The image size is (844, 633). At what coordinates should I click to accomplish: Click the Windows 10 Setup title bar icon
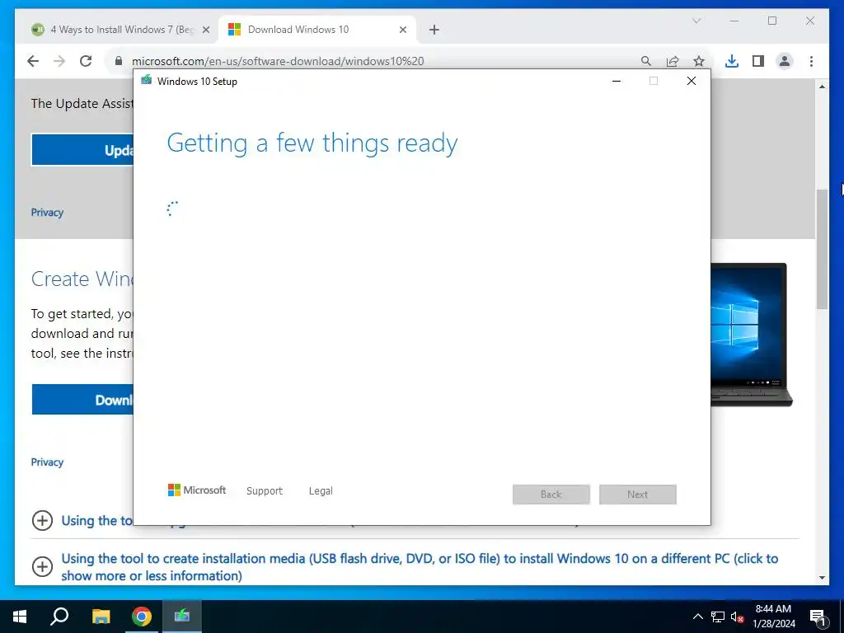click(x=146, y=81)
